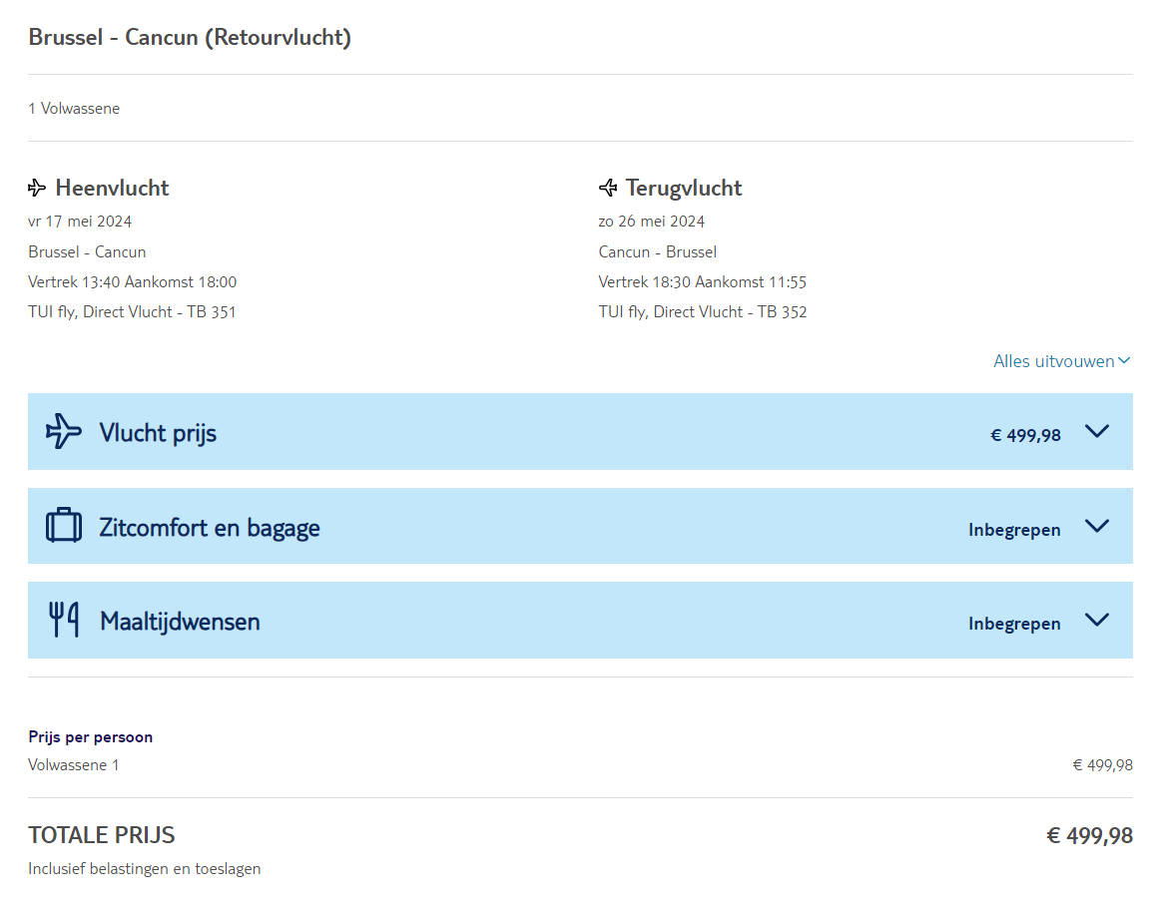Click the small arrow next to Alles uitvouwen
Screen dimensions: 1168x904
(x=1124, y=361)
